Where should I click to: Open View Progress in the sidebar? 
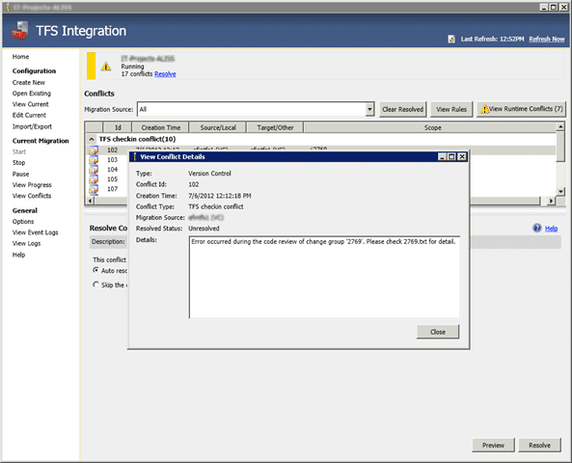[x=32, y=185]
